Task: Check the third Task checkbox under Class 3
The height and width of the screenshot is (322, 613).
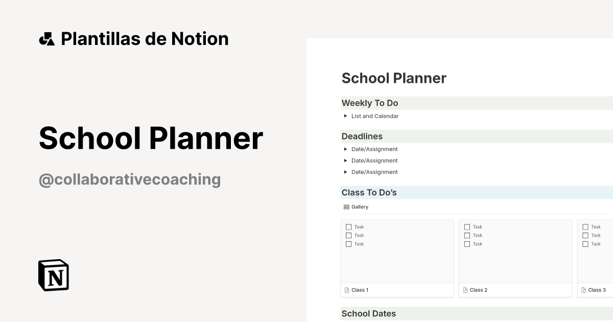Action: click(585, 244)
